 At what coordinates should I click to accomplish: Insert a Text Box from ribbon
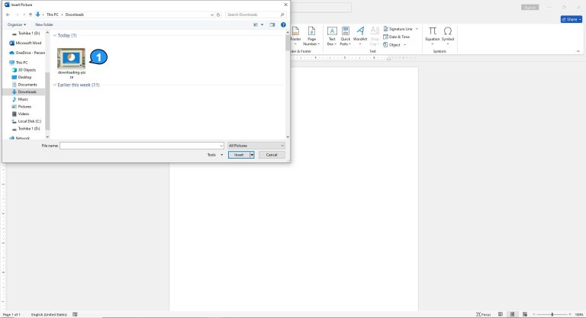[332, 37]
